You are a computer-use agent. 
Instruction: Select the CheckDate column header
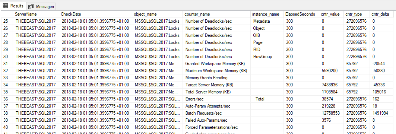click(96, 14)
